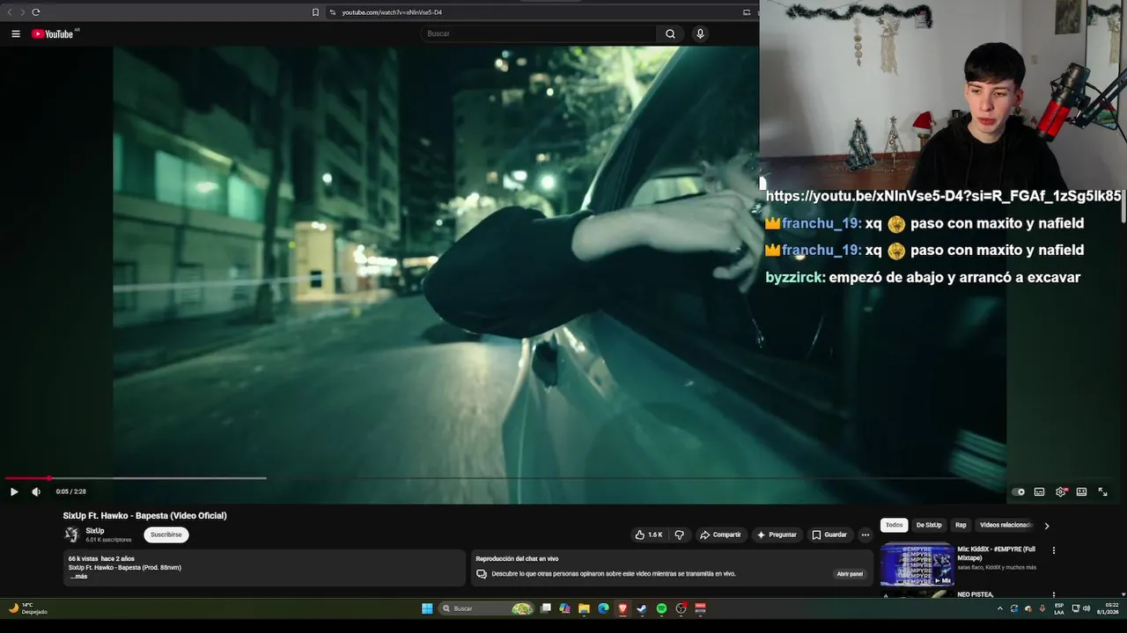Open Microsoft Edge from the taskbar
This screenshot has height=633, width=1127.
tap(603, 608)
